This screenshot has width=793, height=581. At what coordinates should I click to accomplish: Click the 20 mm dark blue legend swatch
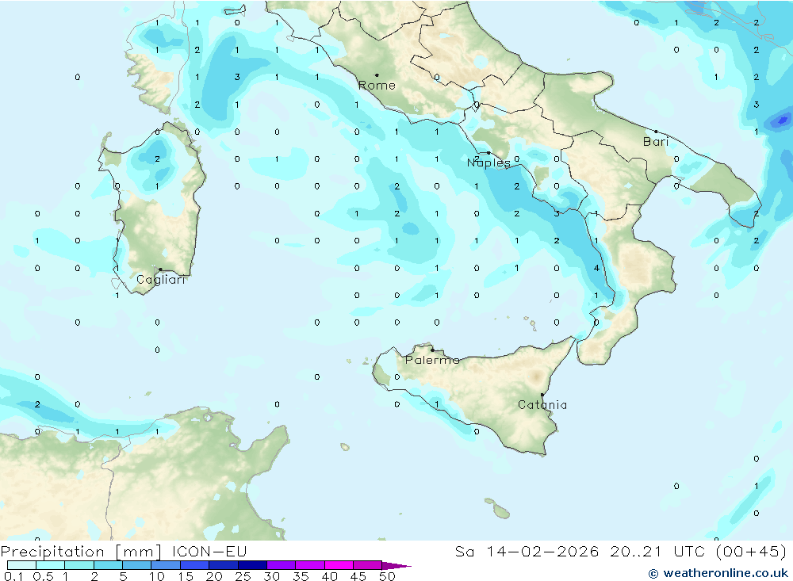(x=223, y=565)
